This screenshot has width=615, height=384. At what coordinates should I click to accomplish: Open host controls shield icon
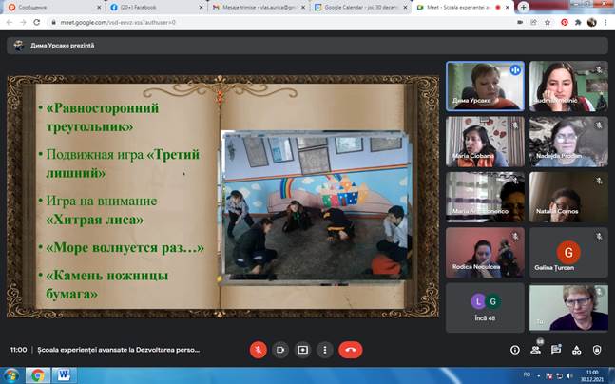[x=599, y=350]
